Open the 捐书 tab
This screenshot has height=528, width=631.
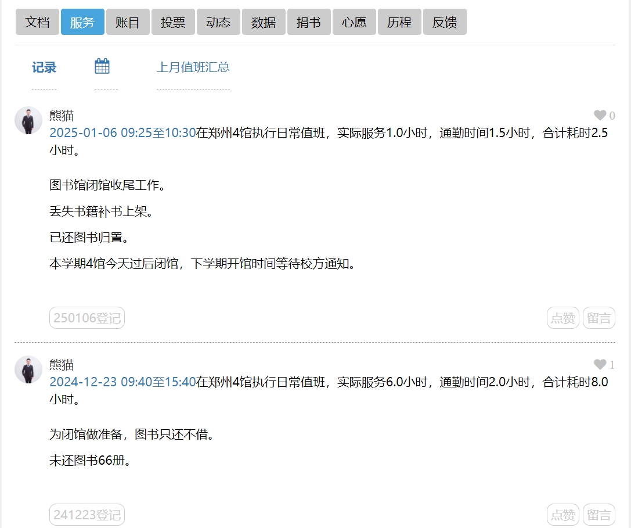point(309,23)
